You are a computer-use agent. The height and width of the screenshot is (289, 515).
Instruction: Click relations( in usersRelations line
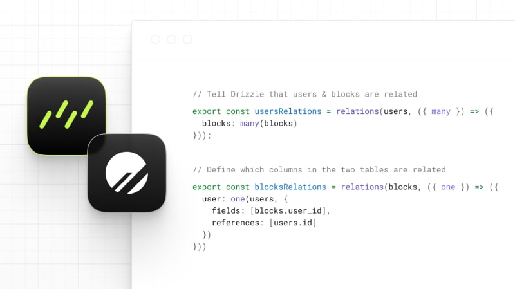click(360, 111)
